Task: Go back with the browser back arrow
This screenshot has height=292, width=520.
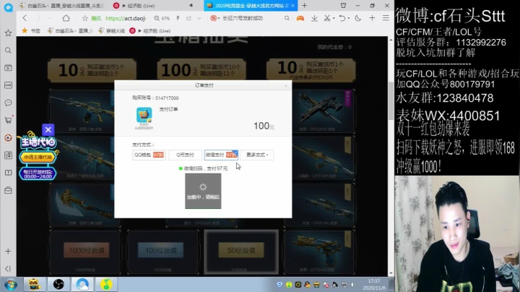Action: tap(25, 18)
